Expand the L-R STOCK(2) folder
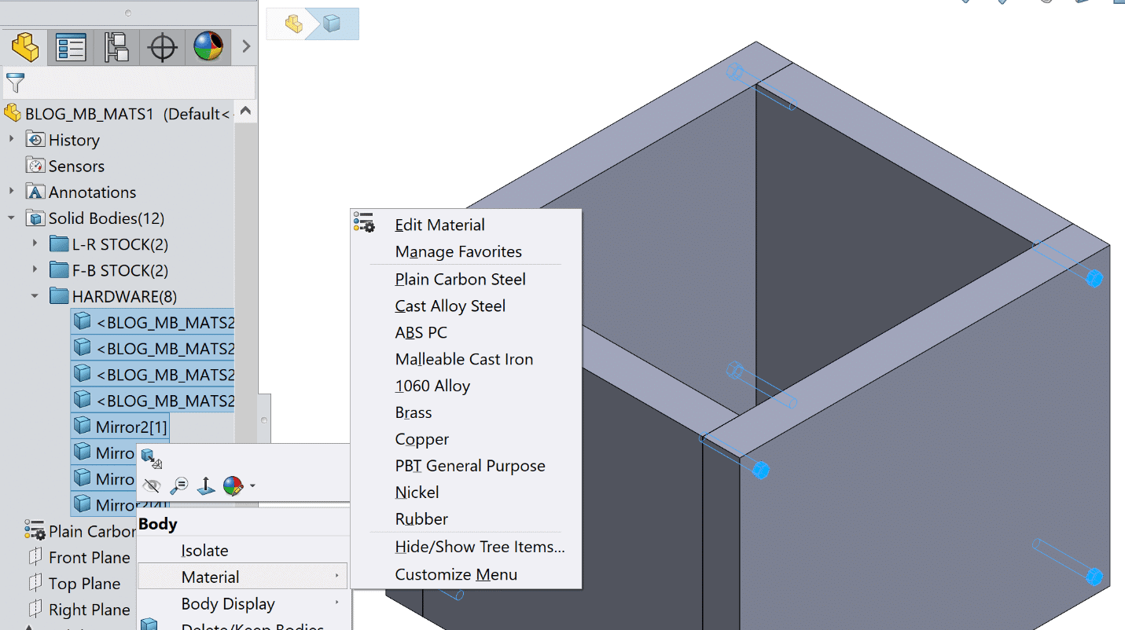The image size is (1125, 630). coord(35,244)
